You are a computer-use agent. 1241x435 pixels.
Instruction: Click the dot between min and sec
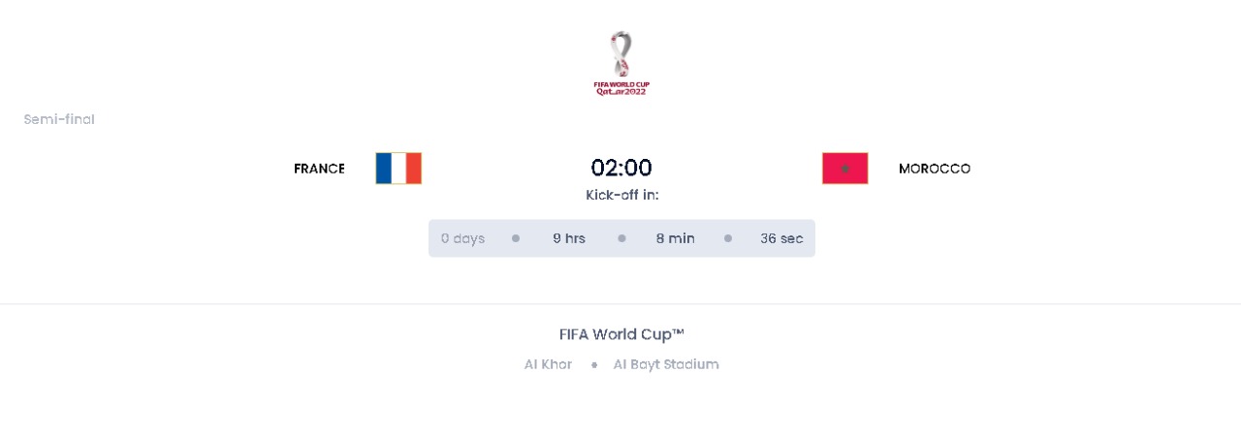point(728,237)
